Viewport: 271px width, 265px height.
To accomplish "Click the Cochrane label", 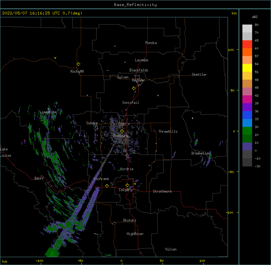I will (x=101, y=179).
